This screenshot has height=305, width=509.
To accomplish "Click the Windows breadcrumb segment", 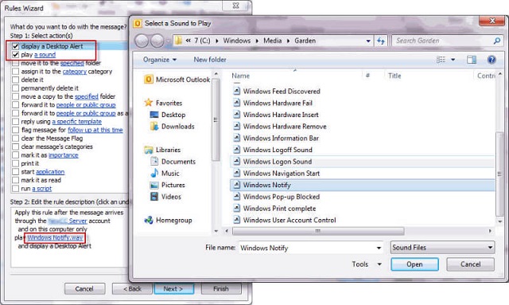I will pos(237,41).
